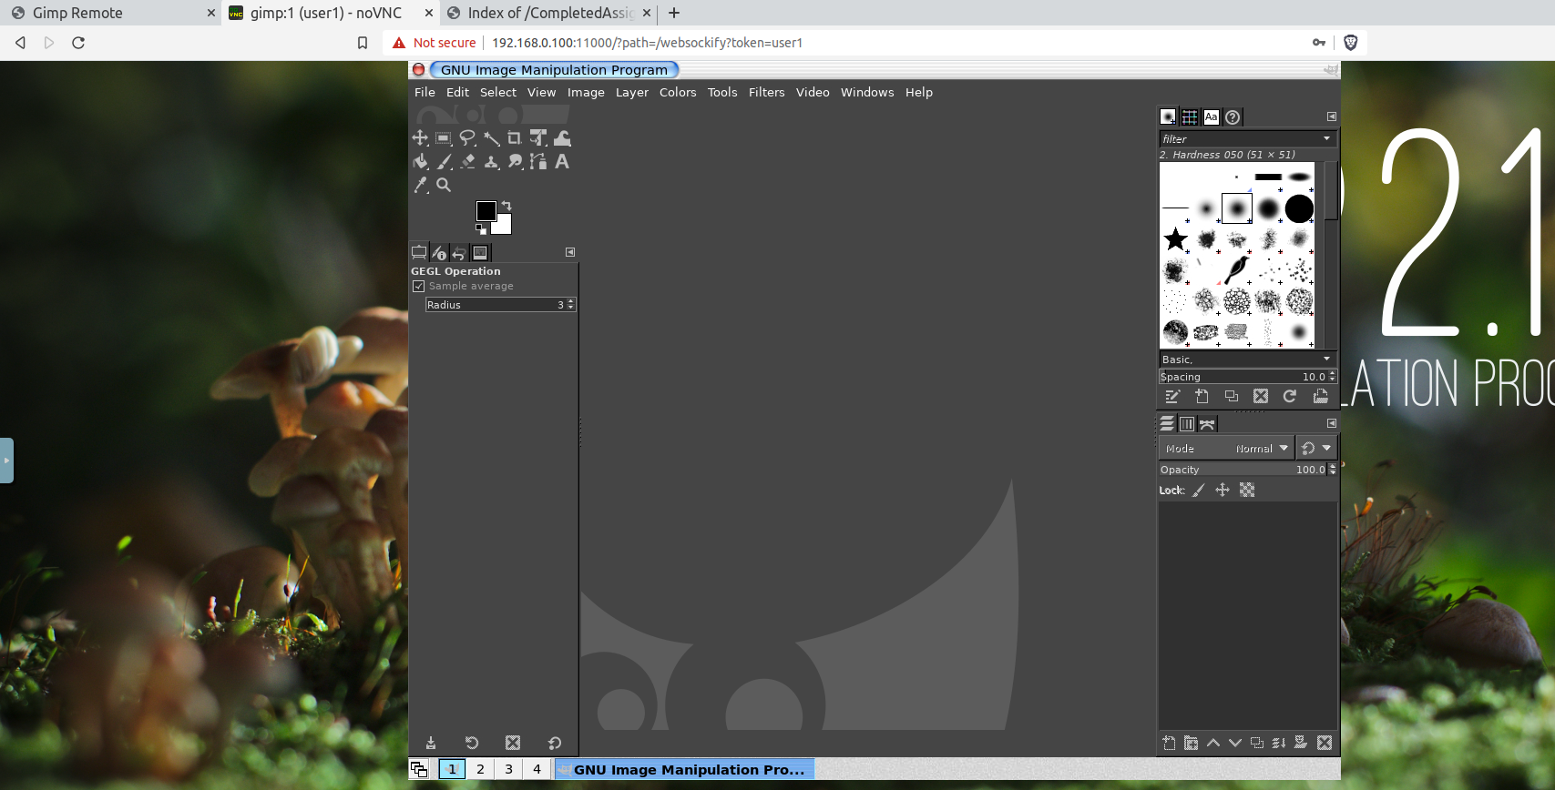Reset tool options to defaults
The height and width of the screenshot is (790, 1555).
click(555, 743)
